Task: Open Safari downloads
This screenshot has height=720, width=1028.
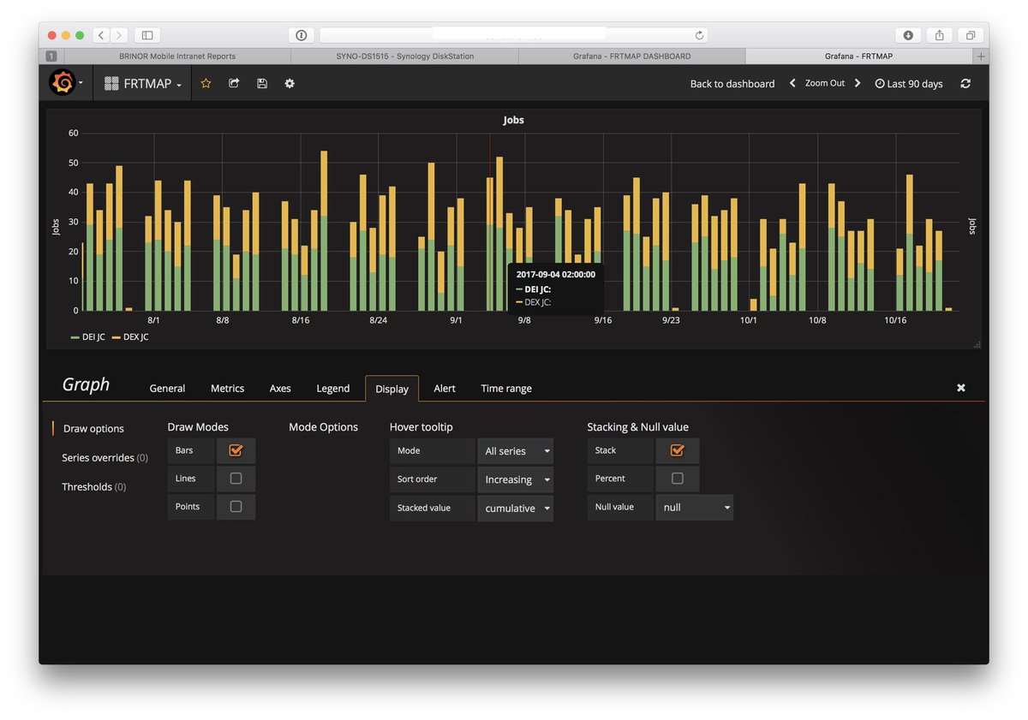Action: [x=908, y=35]
